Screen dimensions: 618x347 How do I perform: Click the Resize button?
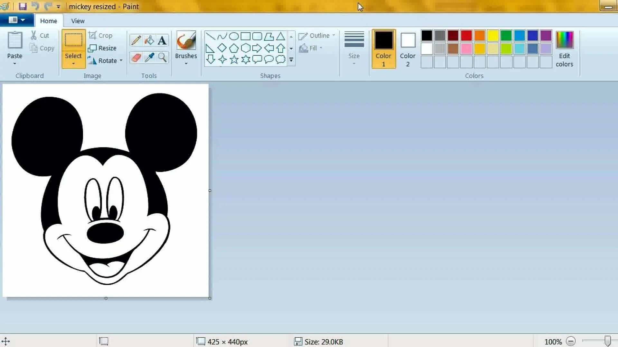coord(104,48)
